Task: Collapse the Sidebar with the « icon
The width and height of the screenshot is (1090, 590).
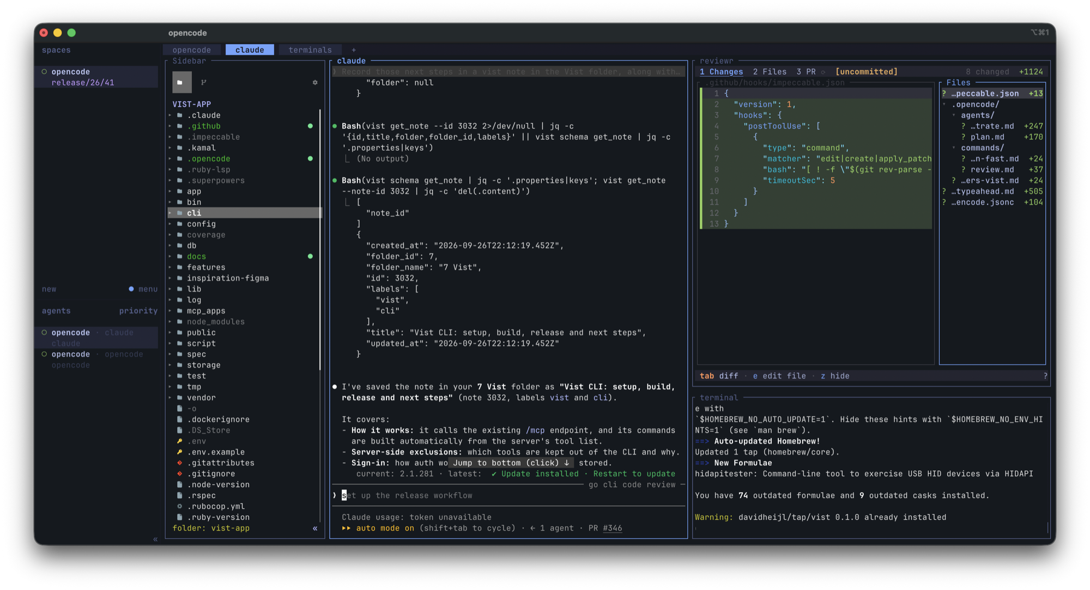Action: pos(315,528)
